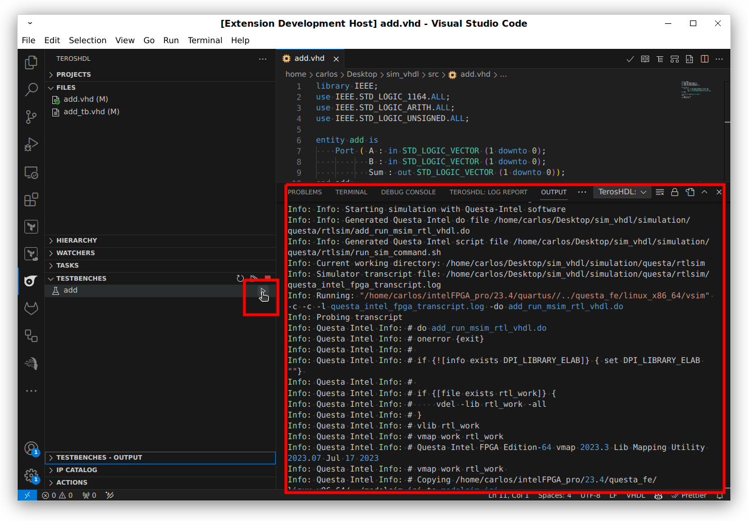Select TerosHDL output channel dropdown
This screenshot has height=521, width=748.
[x=622, y=192]
